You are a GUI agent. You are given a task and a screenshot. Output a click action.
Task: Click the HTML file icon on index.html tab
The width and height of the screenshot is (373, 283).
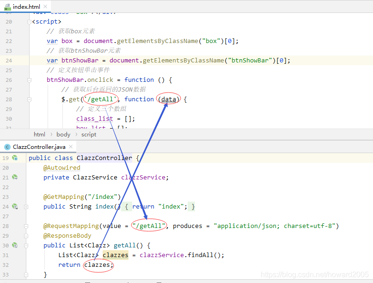coord(6,7)
